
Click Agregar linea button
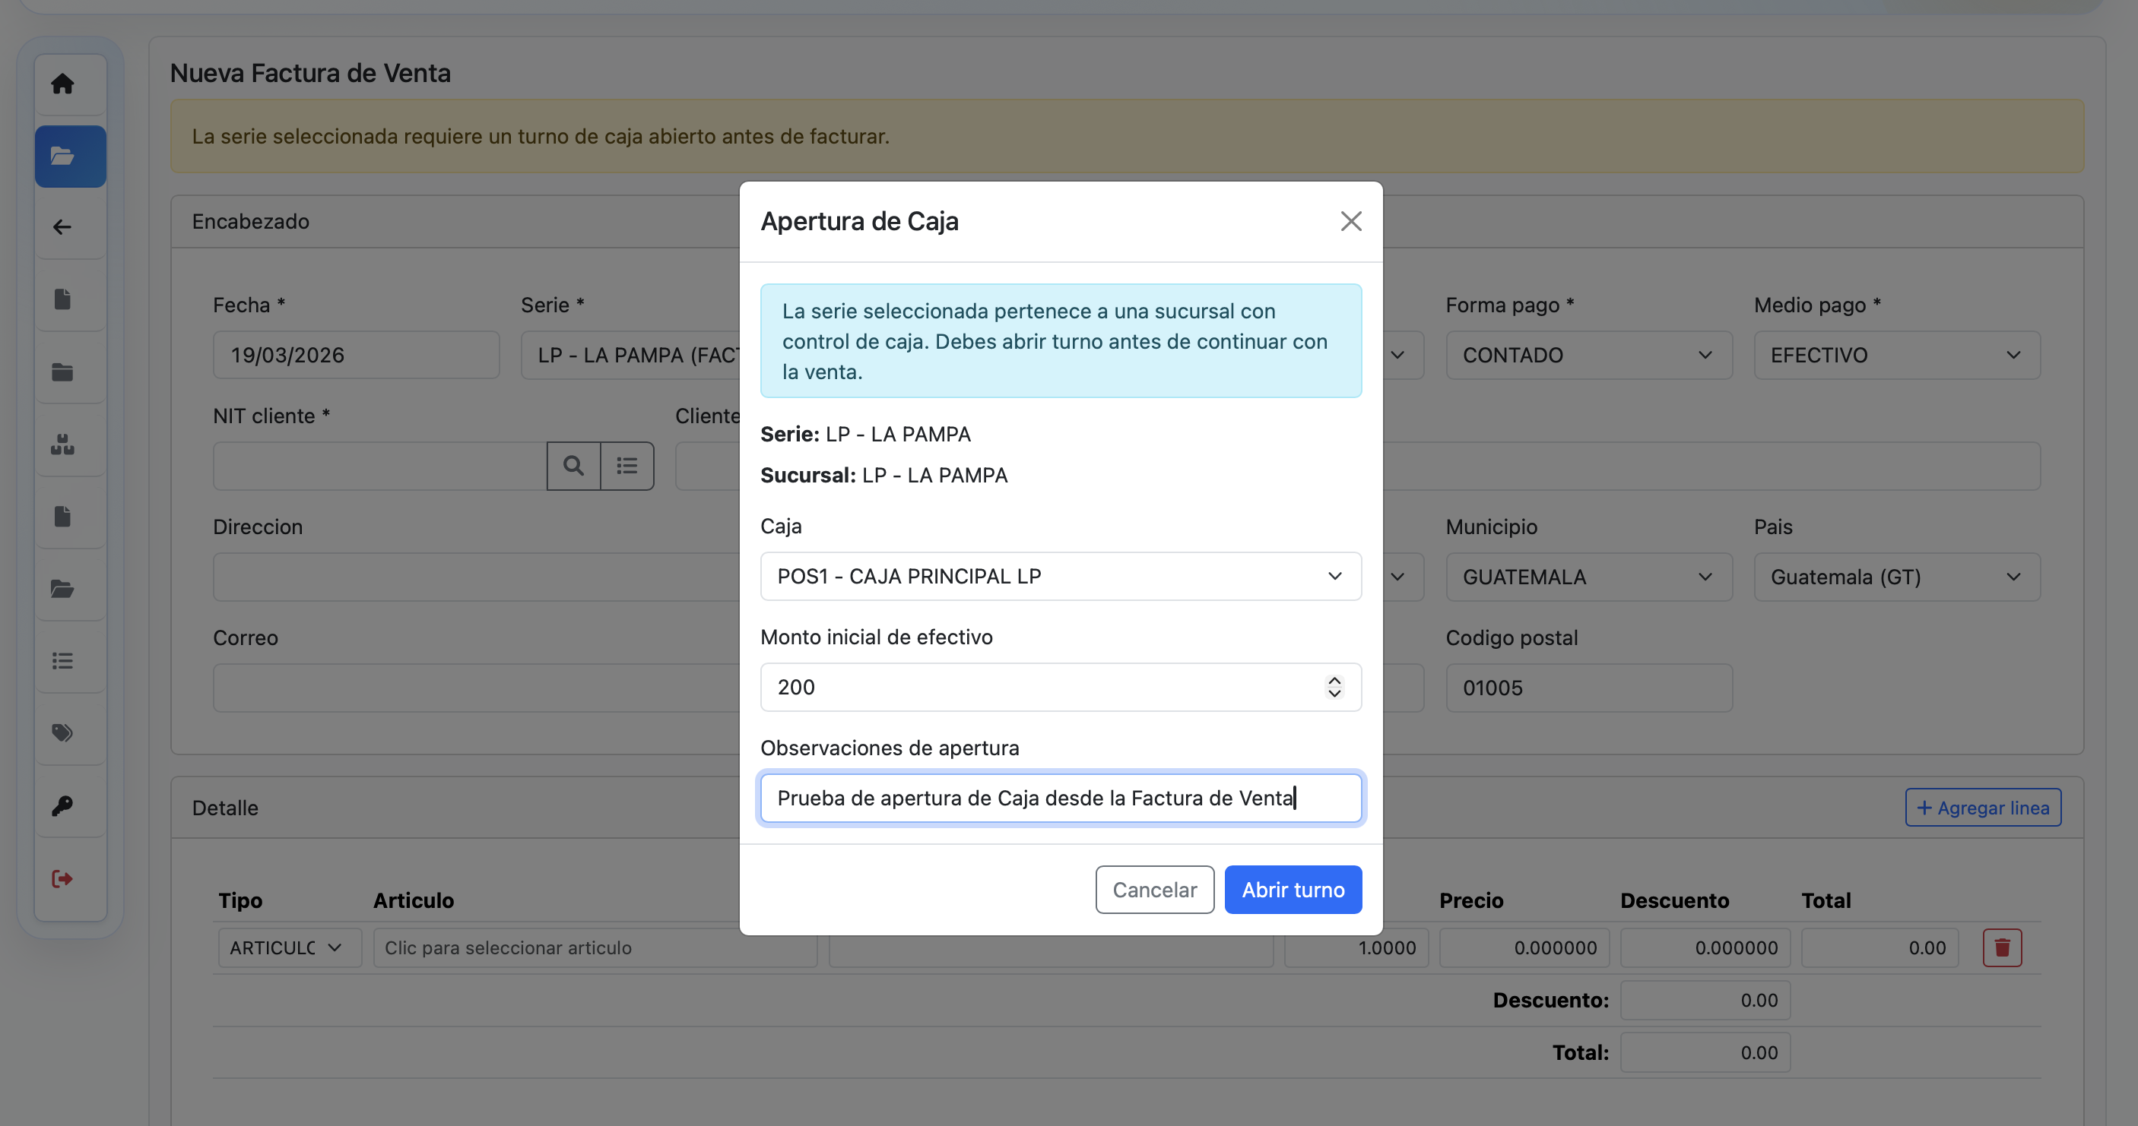[x=1982, y=808]
